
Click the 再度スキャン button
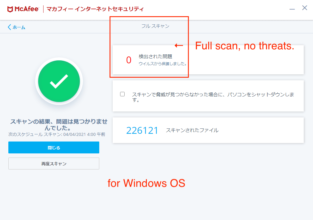click(x=54, y=164)
